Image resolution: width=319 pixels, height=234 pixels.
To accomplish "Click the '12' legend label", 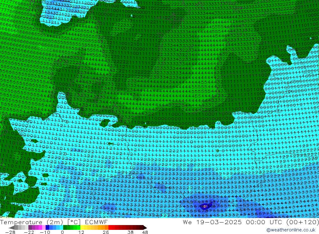I will [x=81, y=232].
